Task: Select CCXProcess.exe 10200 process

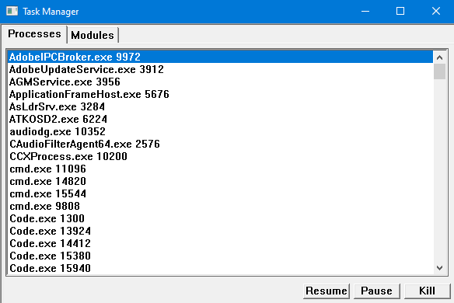Action: click(220, 157)
